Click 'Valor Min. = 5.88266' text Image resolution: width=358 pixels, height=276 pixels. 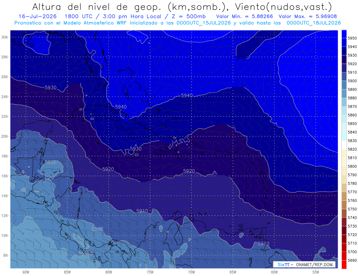coord(244,16)
